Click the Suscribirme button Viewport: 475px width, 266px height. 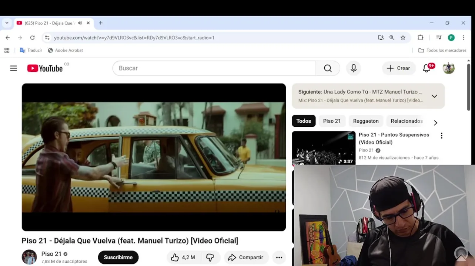pyautogui.click(x=118, y=258)
